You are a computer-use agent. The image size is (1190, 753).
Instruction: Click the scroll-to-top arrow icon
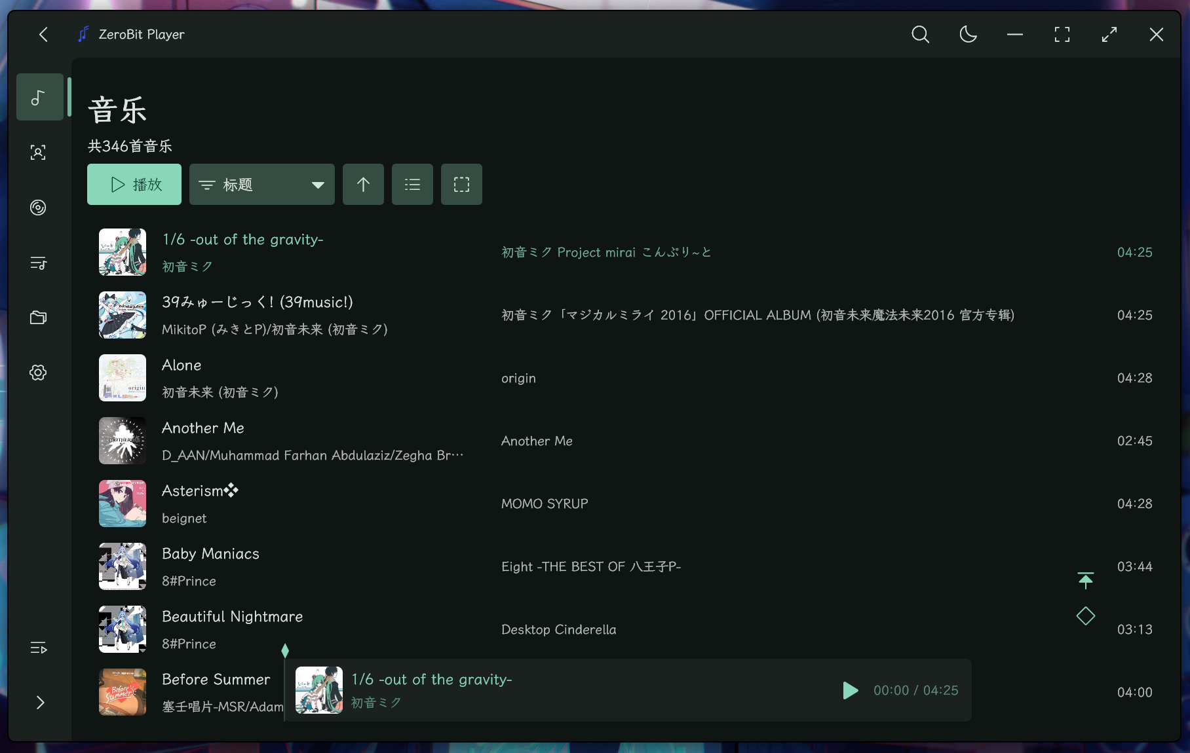[x=1086, y=580]
